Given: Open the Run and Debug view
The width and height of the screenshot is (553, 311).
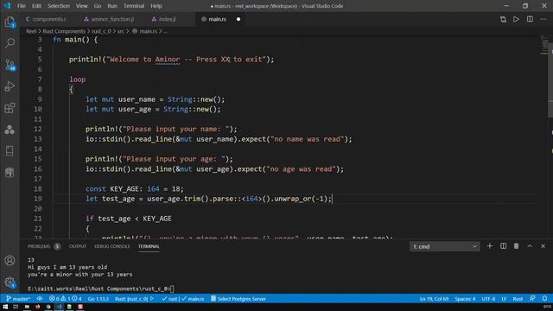Looking at the screenshot, I should (x=10, y=86).
